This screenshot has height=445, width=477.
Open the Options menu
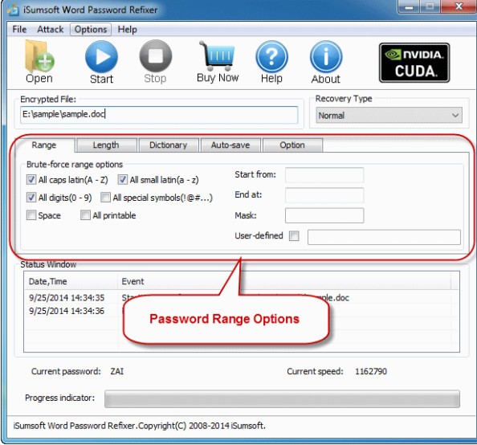(91, 30)
